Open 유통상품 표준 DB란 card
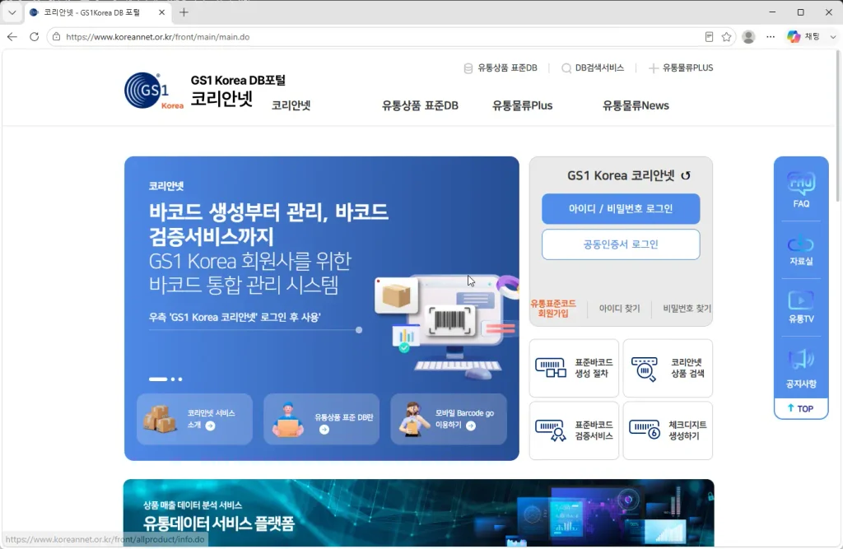The image size is (843, 549). tap(322, 419)
